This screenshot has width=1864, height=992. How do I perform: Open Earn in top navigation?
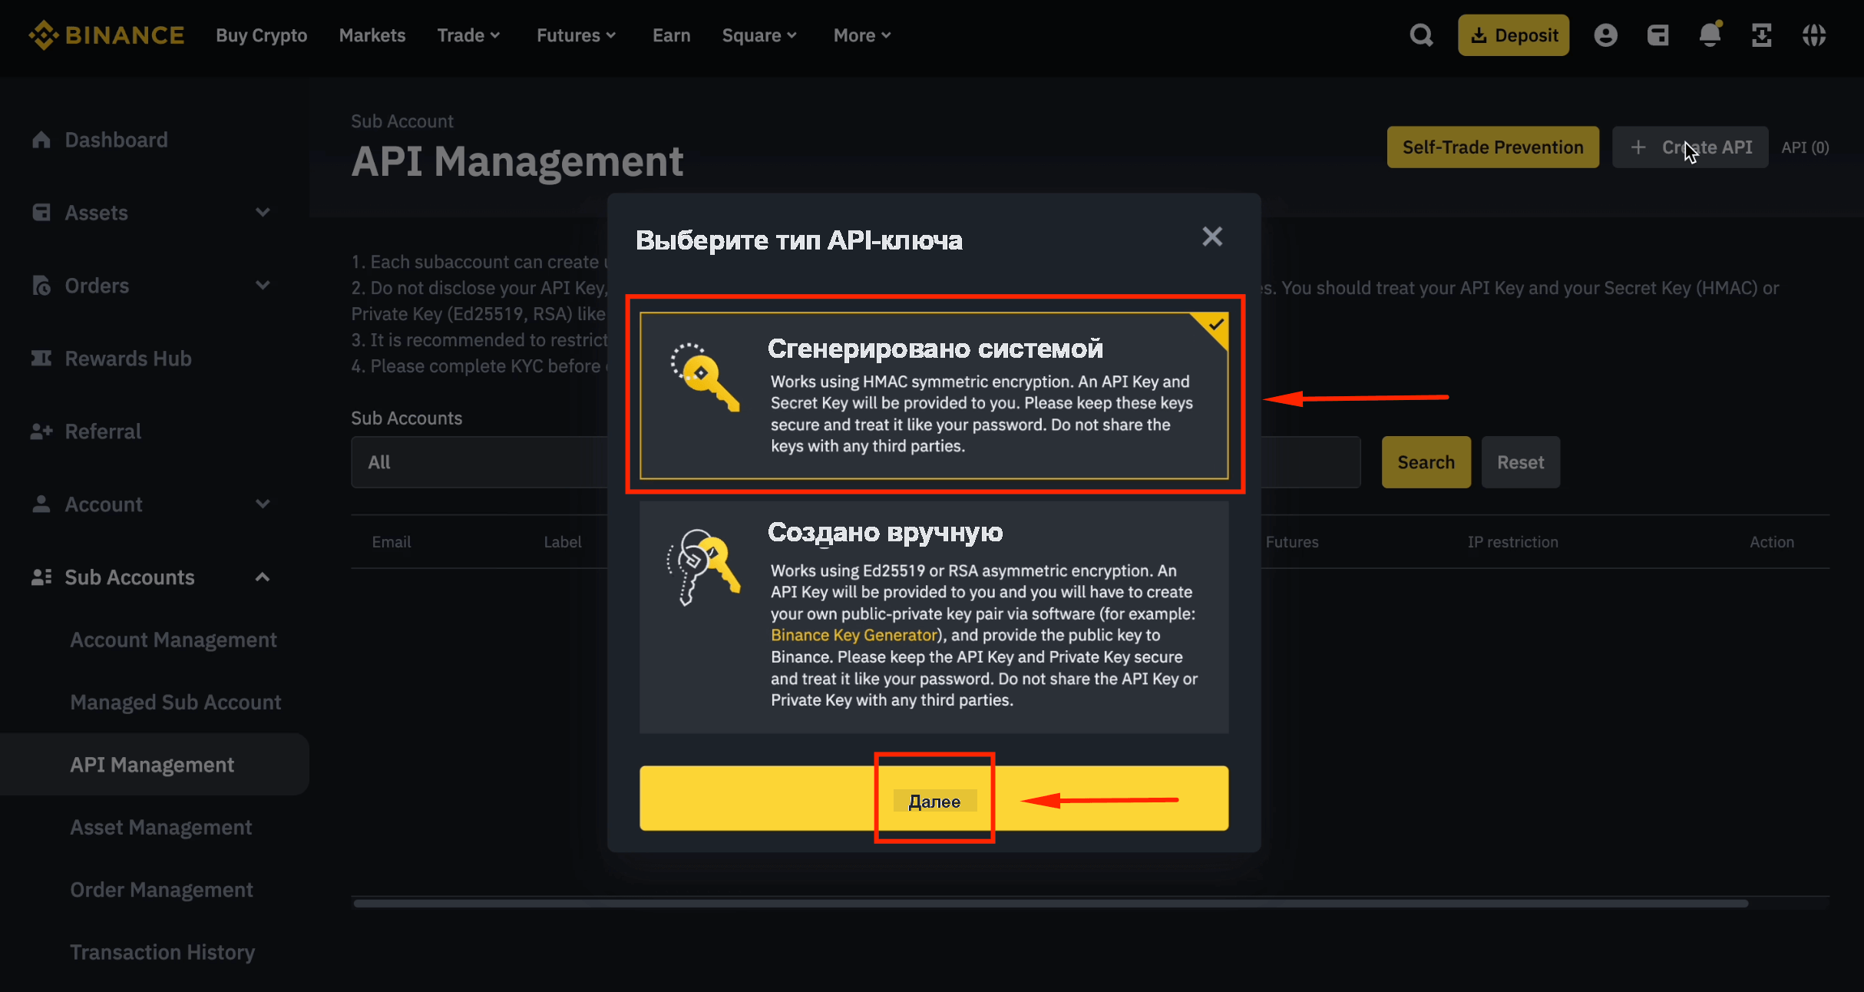[x=672, y=35]
